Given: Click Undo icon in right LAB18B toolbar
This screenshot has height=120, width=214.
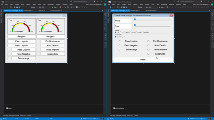Looking at the screenshot, I should (x=130, y=7).
